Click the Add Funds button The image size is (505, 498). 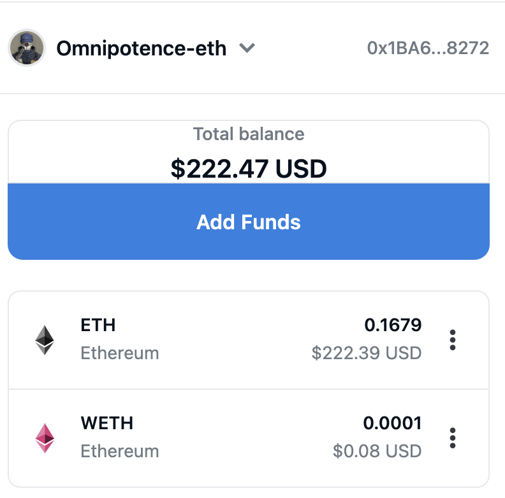click(249, 222)
